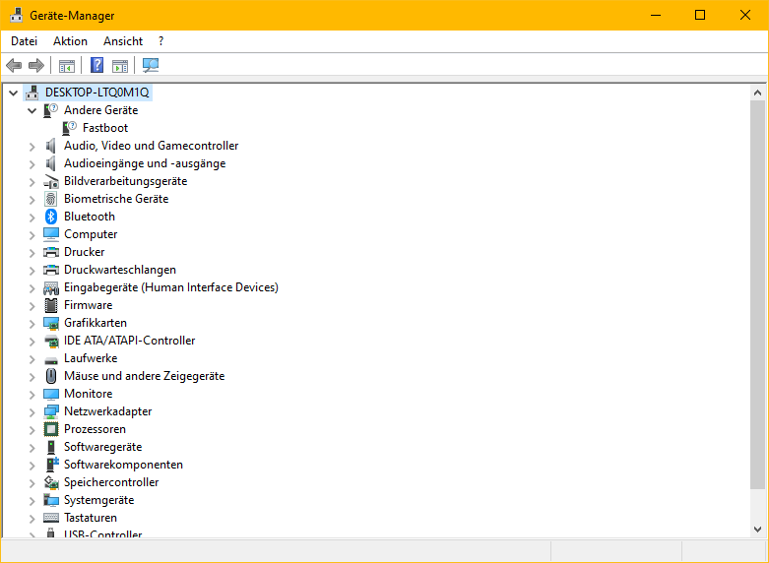Screen dimensions: 769x563
Task: Click the Speichercontroller icon
Action: (51, 482)
